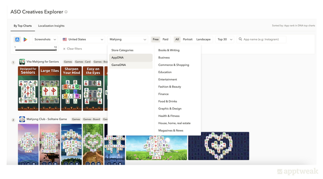
Task: Click Games tag on Mahjong Club row
Action: pyautogui.click(x=76, y=119)
